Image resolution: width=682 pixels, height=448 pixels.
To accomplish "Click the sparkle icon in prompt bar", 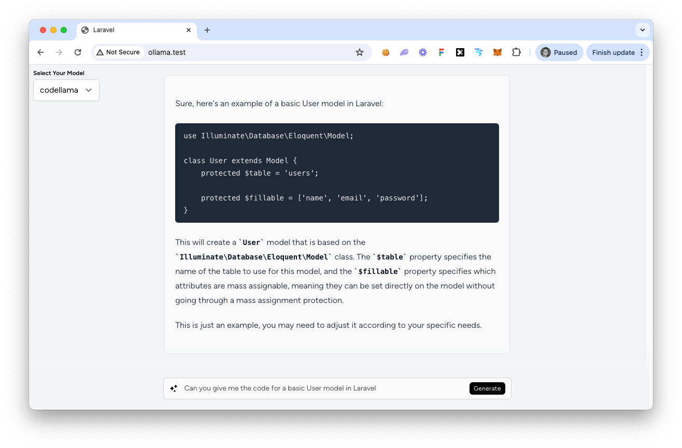I will coord(174,388).
